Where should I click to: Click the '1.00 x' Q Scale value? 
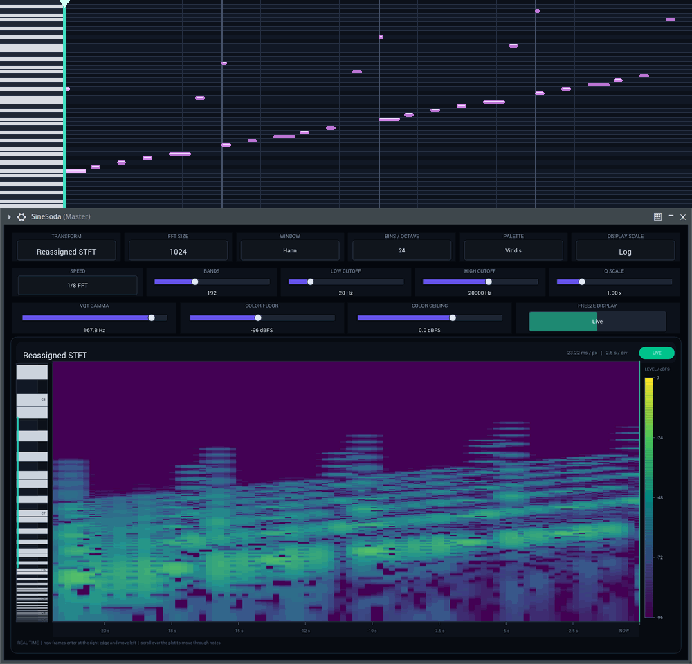point(614,293)
